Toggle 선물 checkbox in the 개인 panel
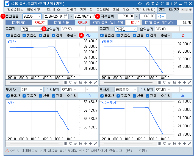This screenshot has height=156, width=194. pos(40,96)
